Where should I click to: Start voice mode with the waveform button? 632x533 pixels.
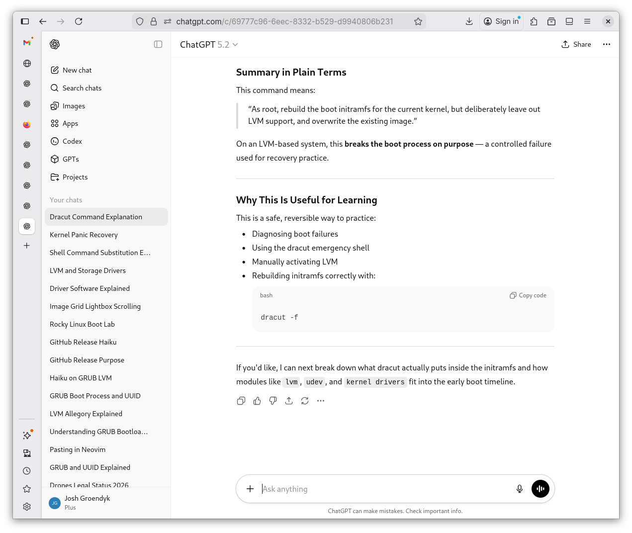click(x=541, y=489)
